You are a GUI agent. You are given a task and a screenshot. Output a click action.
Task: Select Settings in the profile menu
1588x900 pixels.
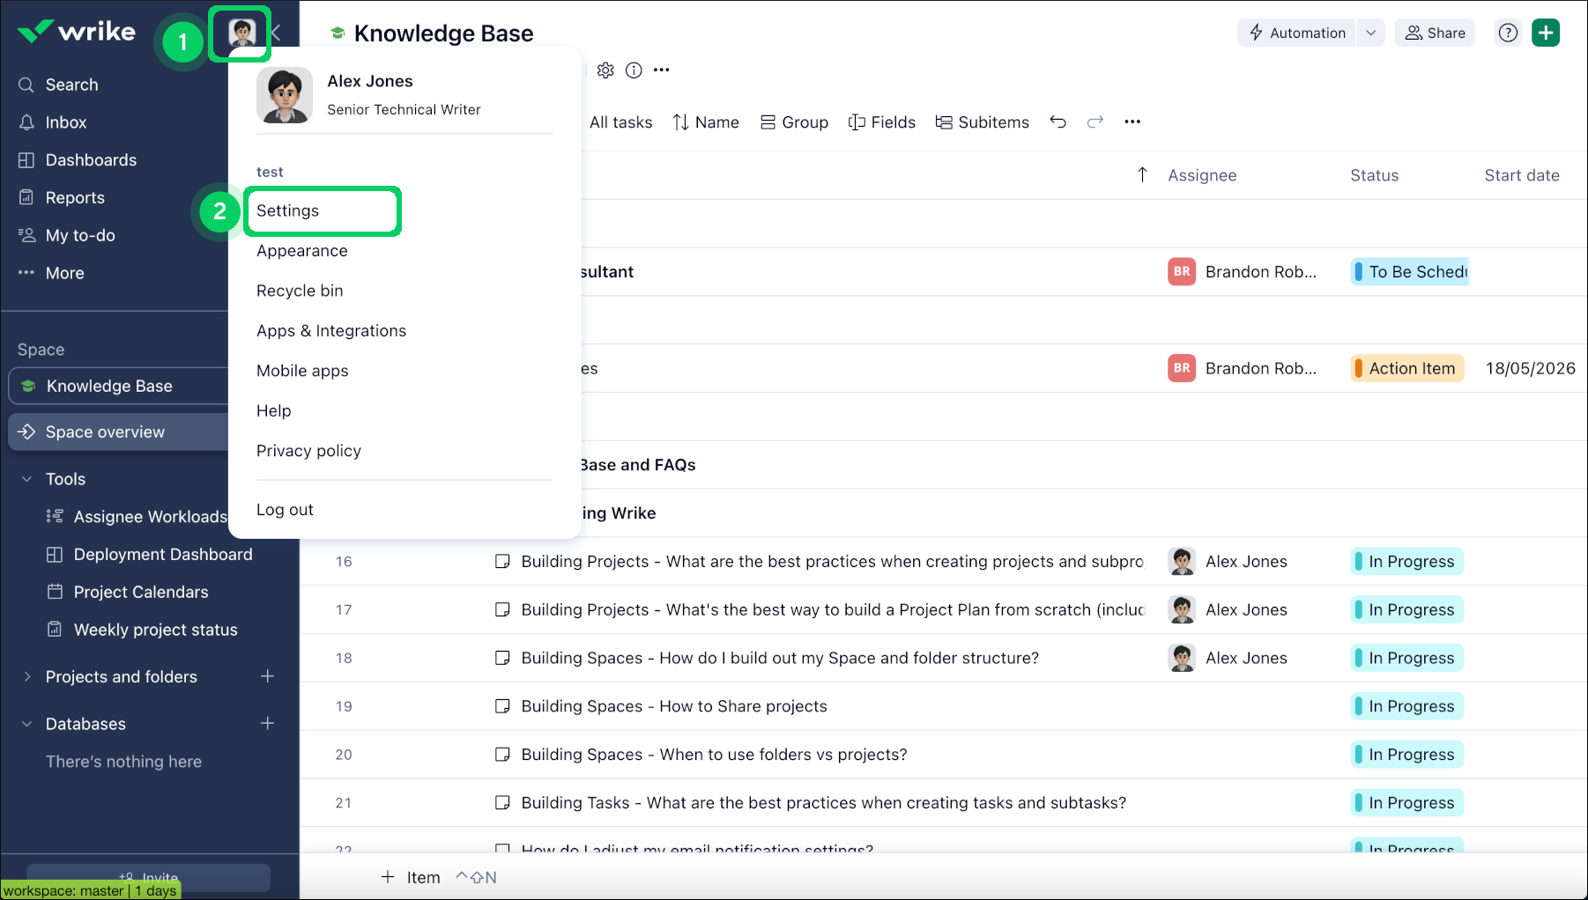[287, 210]
